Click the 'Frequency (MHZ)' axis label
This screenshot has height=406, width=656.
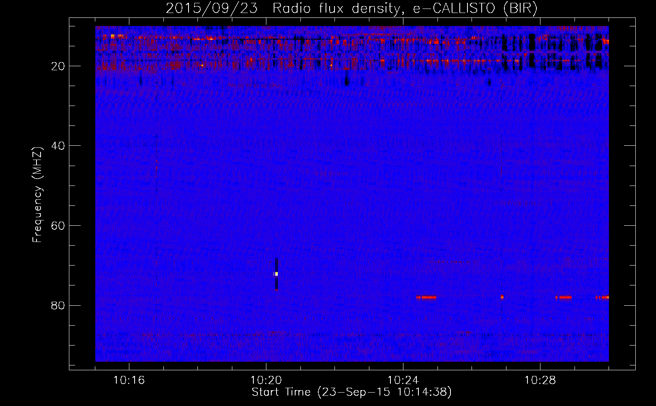37,195
